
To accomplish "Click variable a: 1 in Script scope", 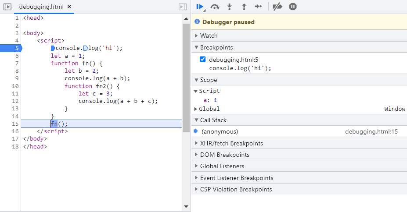I will pos(210,100).
